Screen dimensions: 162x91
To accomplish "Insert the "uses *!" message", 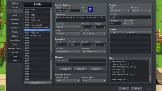I will tap(96, 69).
